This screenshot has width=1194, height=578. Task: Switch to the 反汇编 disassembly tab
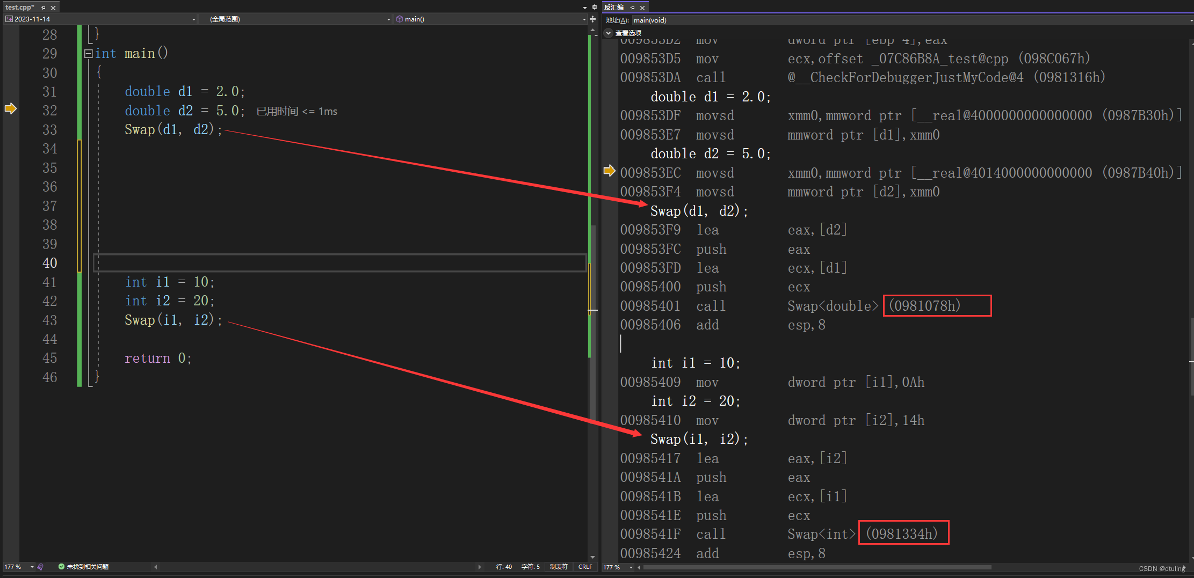(x=614, y=8)
